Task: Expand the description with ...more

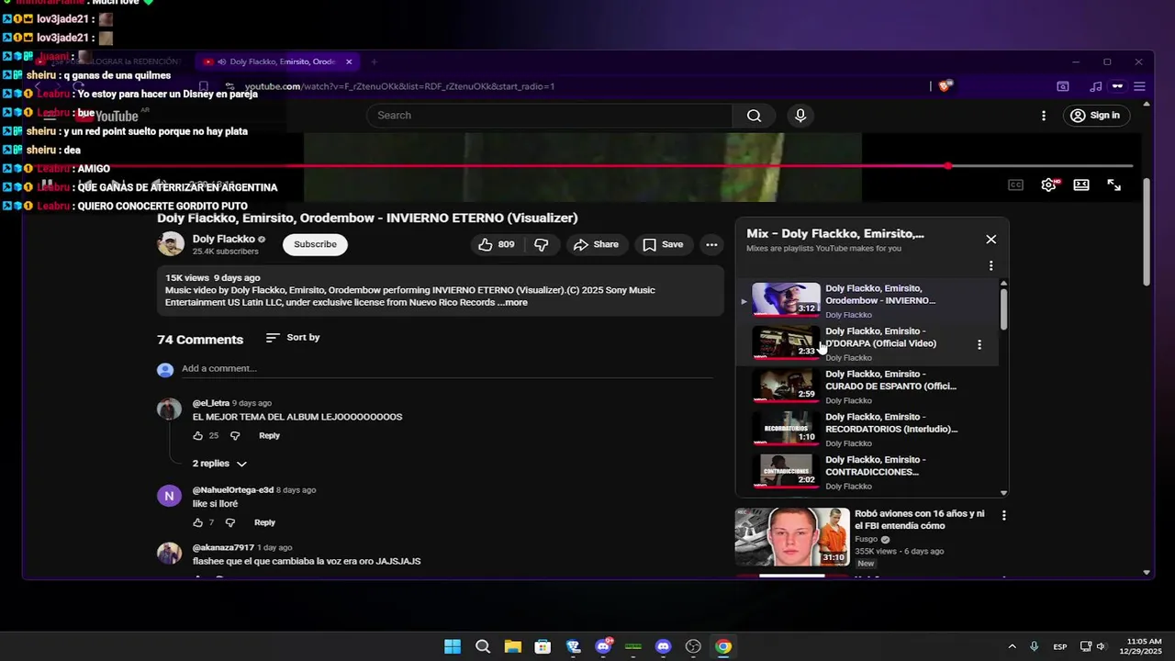Action: [513, 302]
